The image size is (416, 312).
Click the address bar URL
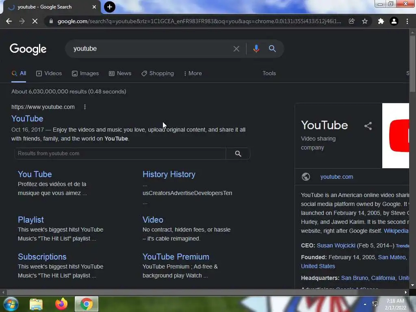[199, 21]
